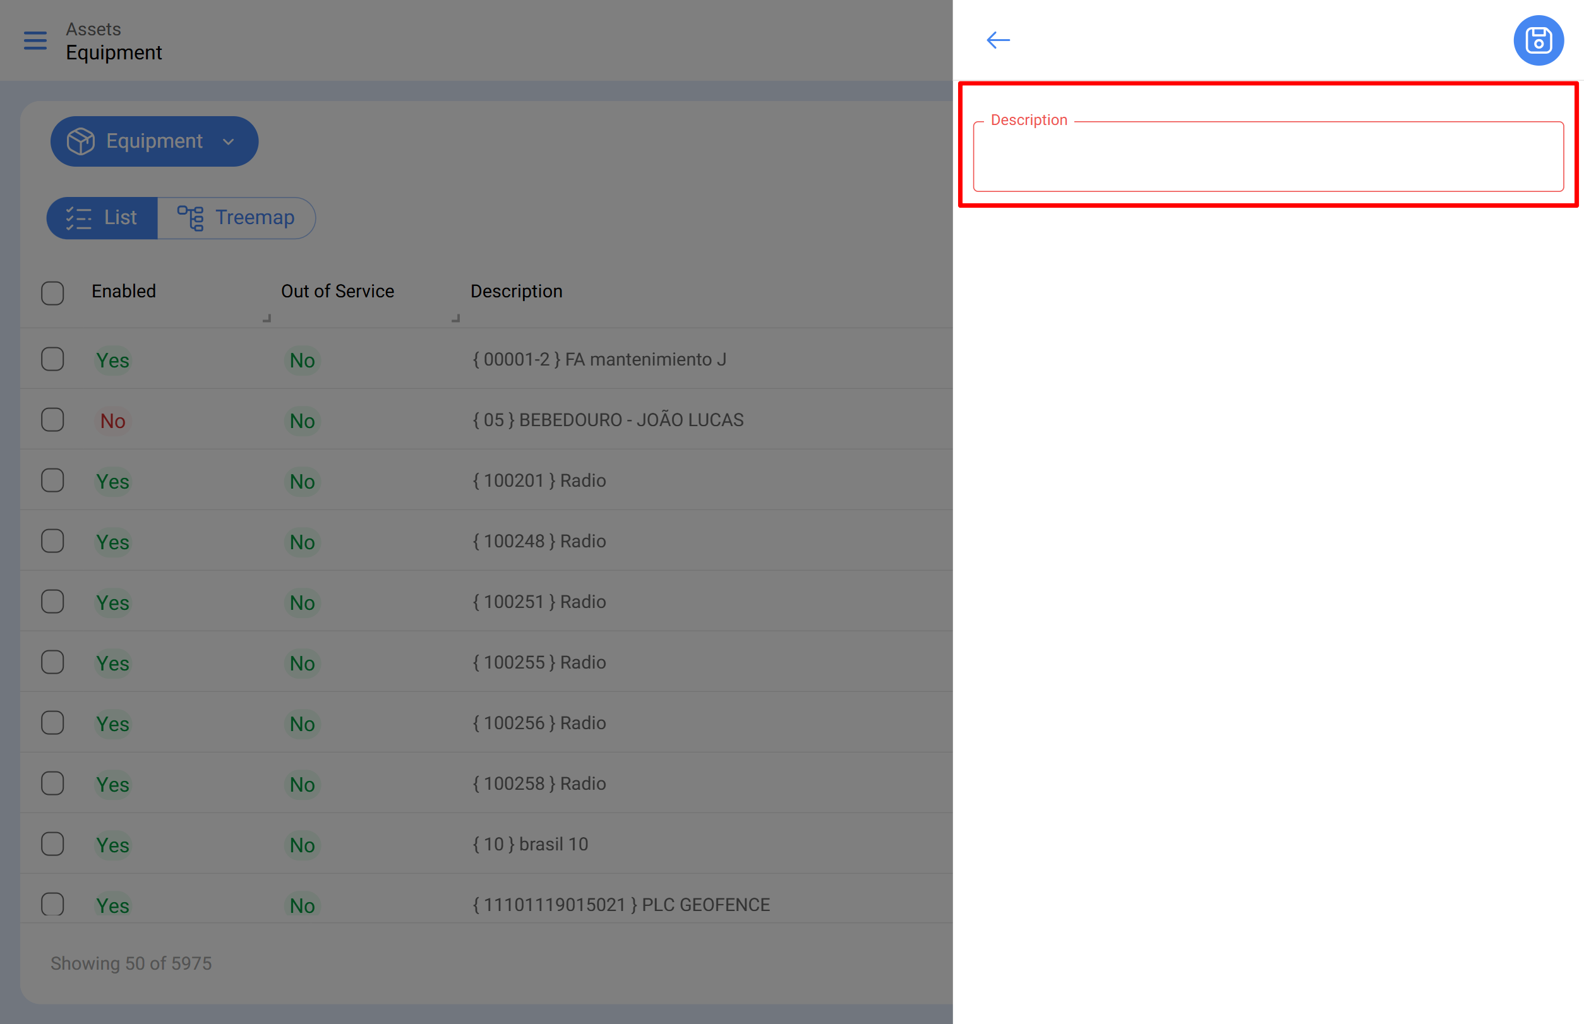Switch to List view tab
The image size is (1584, 1024).
pyautogui.click(x=102, y=217)
